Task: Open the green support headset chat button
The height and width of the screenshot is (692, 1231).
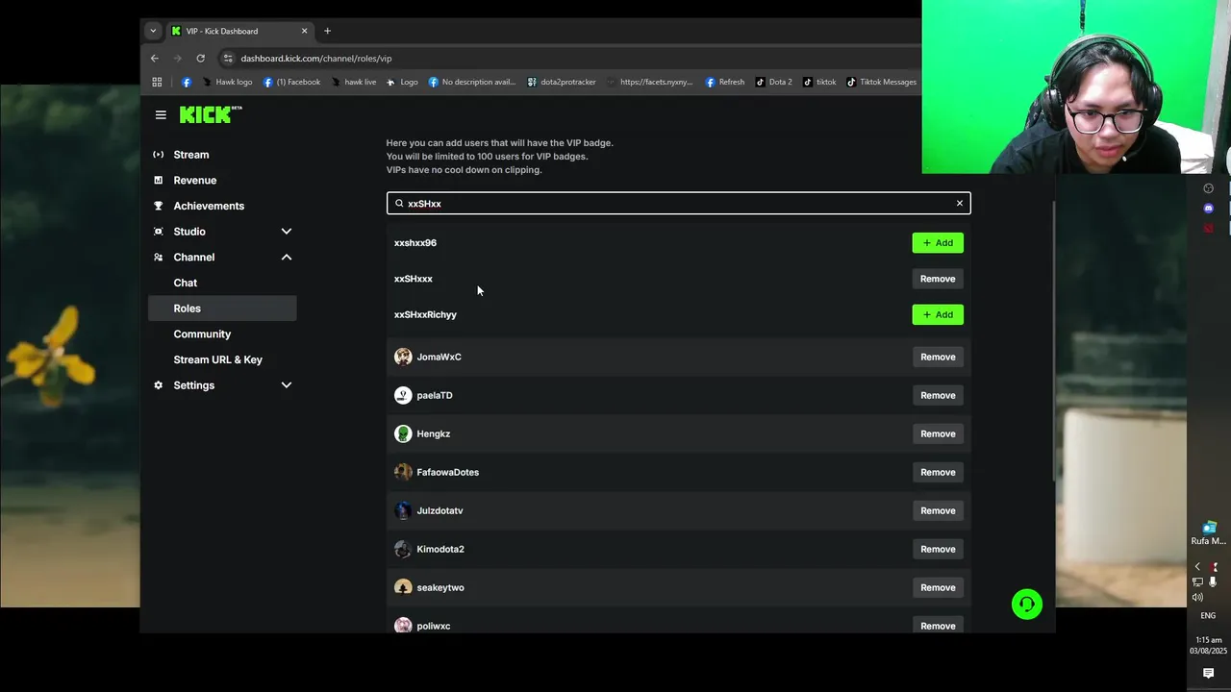Action: pyautogui.click(x=1027, y=605)
